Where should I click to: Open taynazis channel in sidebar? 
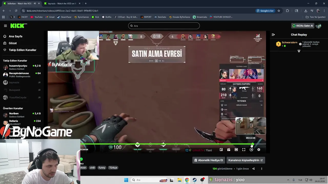[x=22, y=83]
